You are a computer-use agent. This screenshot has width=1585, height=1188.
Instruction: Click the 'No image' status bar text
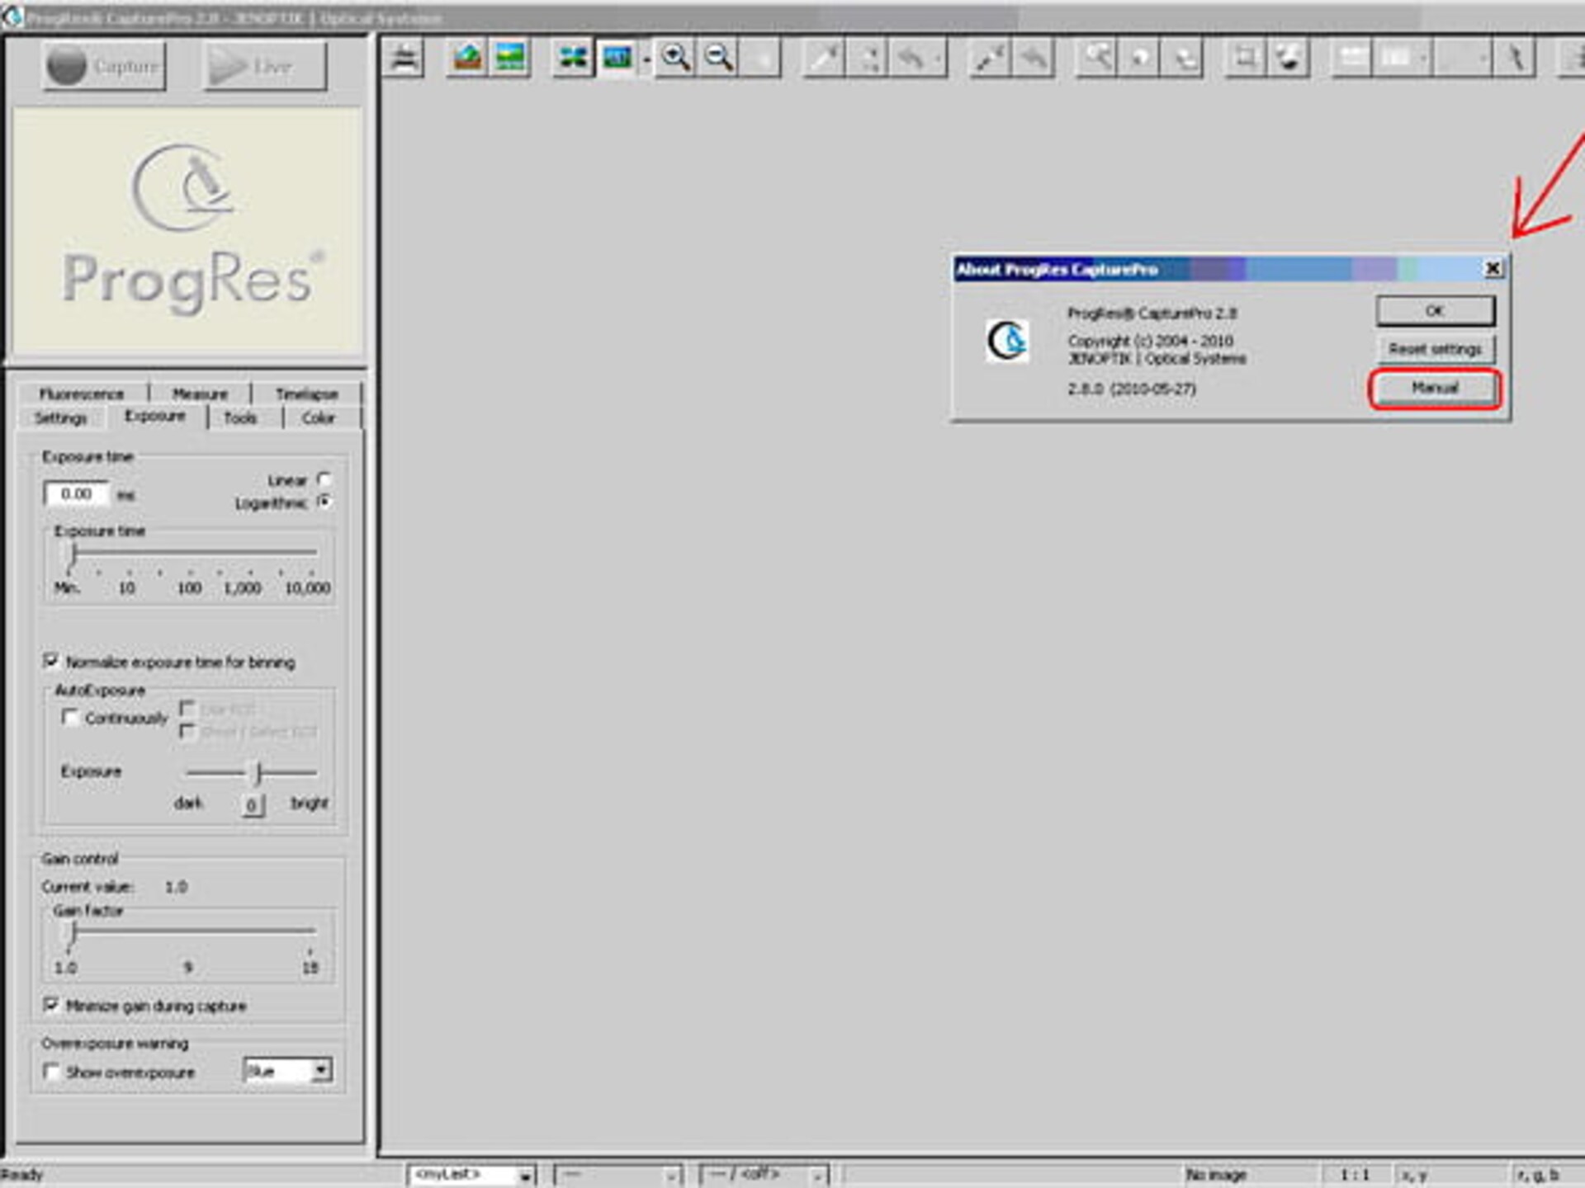click(1216, 1174)
